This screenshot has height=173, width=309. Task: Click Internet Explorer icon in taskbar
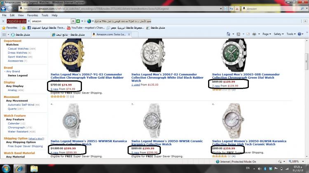19,168
